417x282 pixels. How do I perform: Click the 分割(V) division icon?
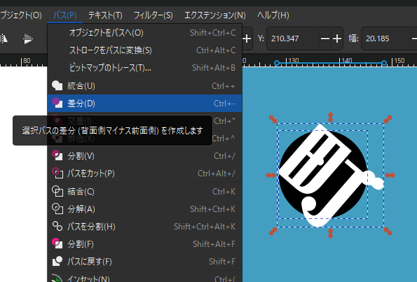(57, 155)
